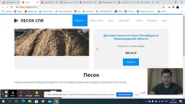The width and height of the screenshot is (185, 104).
Task: Click the Chrome taskbar icon
Action: 56,101
